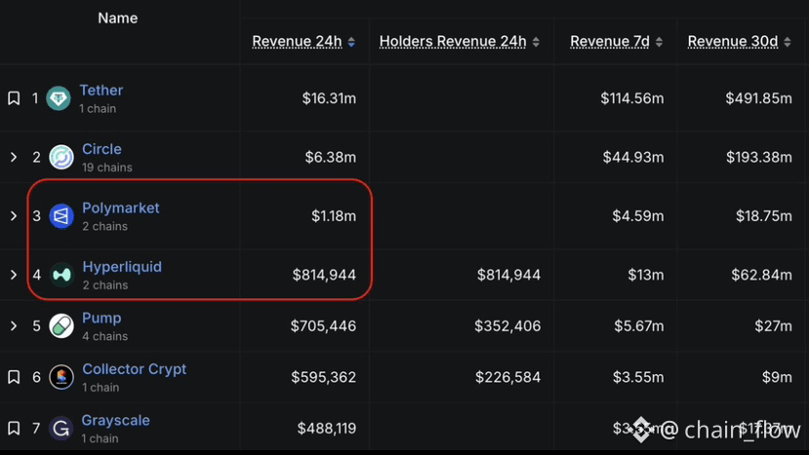
Task: Bookmark the Tether row
Action: 14,97
